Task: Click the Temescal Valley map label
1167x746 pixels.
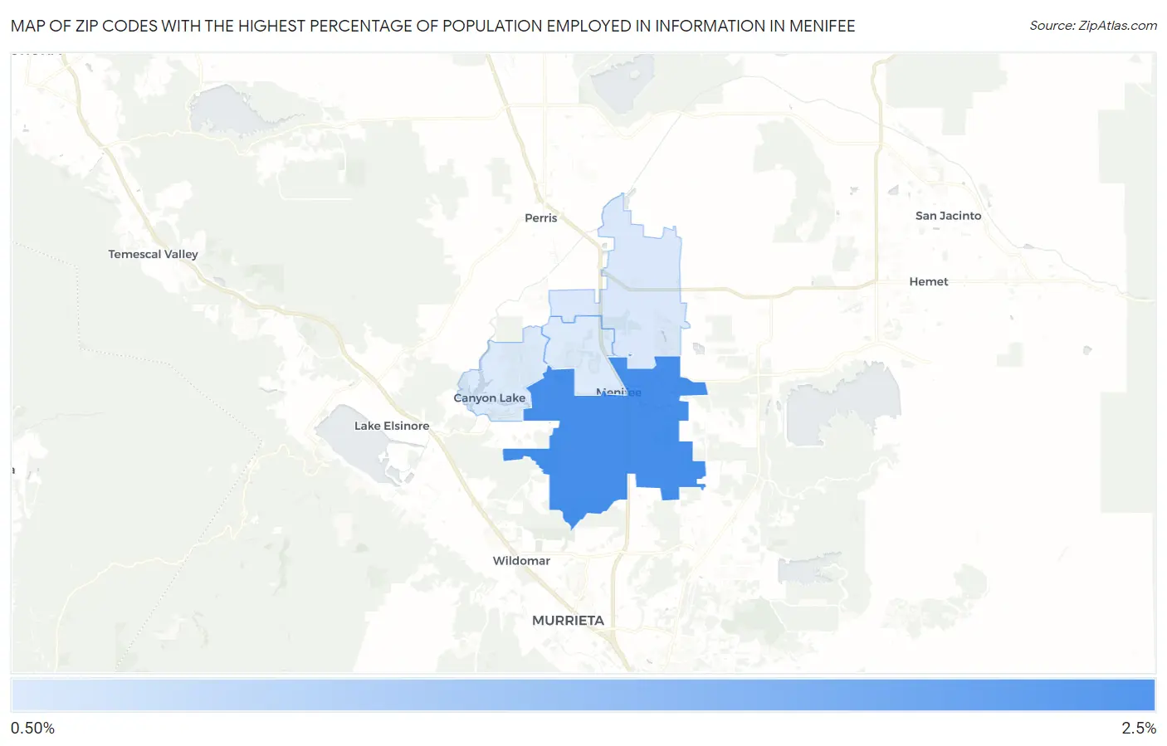Action: [153, 254]
